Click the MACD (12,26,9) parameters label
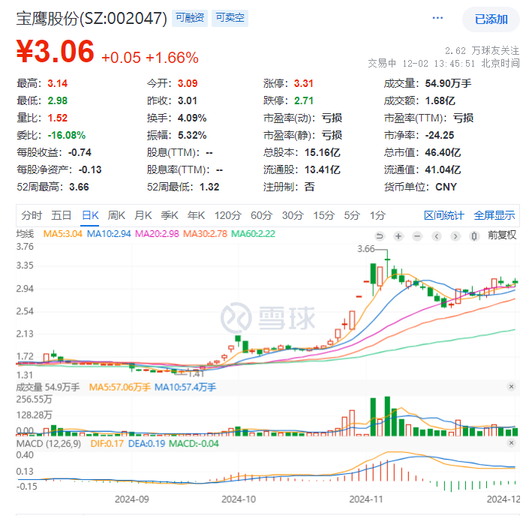 [x=49, y=444]
